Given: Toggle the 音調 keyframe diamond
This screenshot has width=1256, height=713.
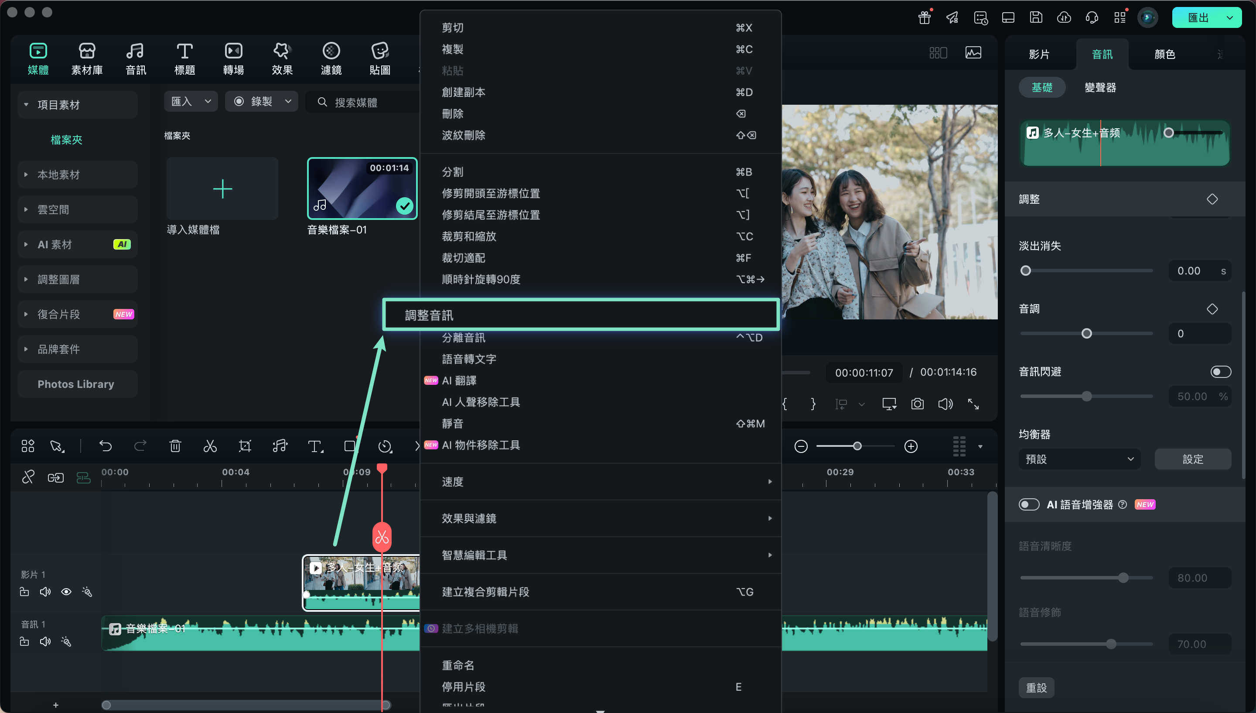Looking at the screenshot, I should (1212, 309).
